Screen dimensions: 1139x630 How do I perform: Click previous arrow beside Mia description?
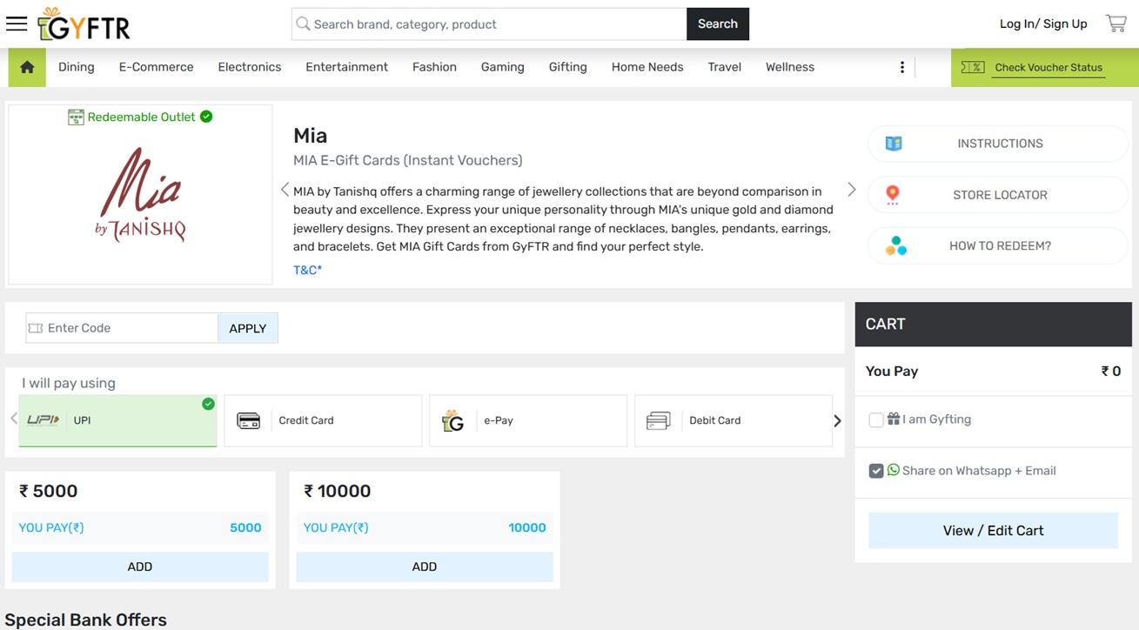tap(285, 190)
